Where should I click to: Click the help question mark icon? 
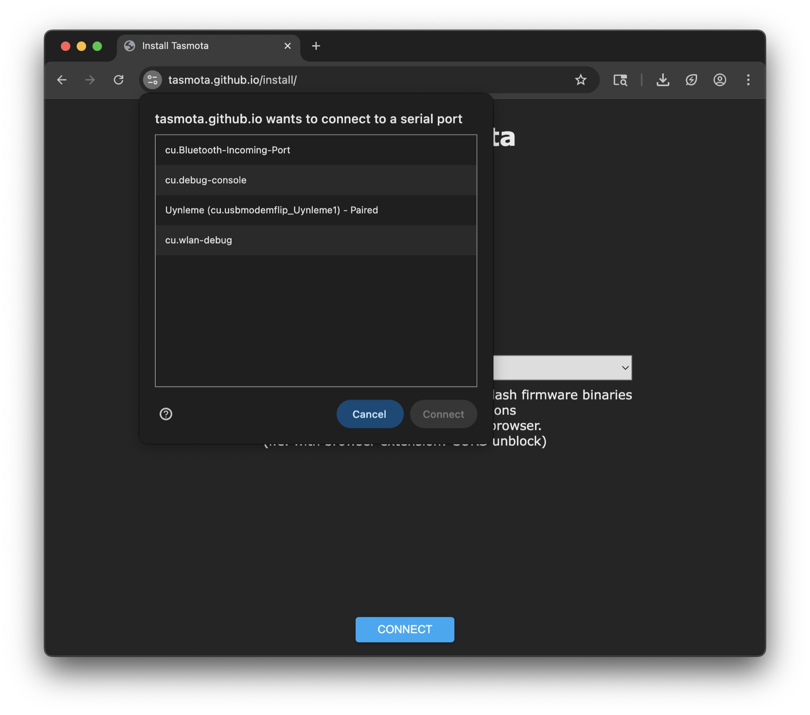[x=166, y=414]
